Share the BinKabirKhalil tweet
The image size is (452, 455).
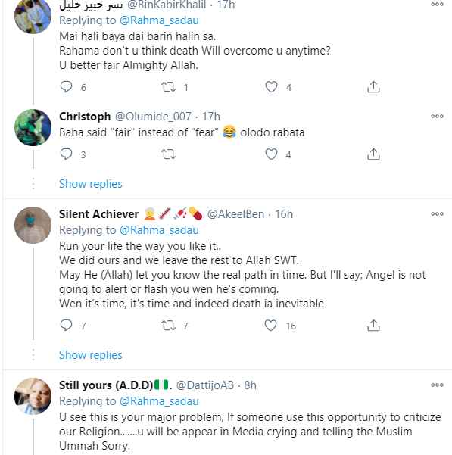373,87
